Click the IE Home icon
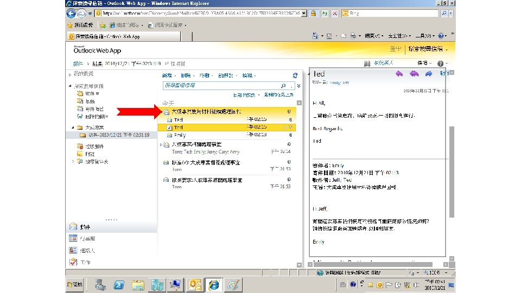This screenshot has width=521, height=293. 315,36
